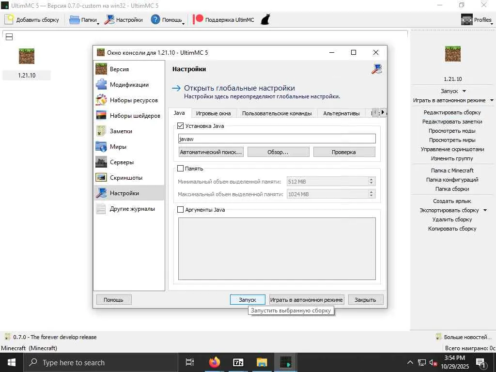Click the Помощь button at the console bottom

pyautogui.click(x=113, y=299)
